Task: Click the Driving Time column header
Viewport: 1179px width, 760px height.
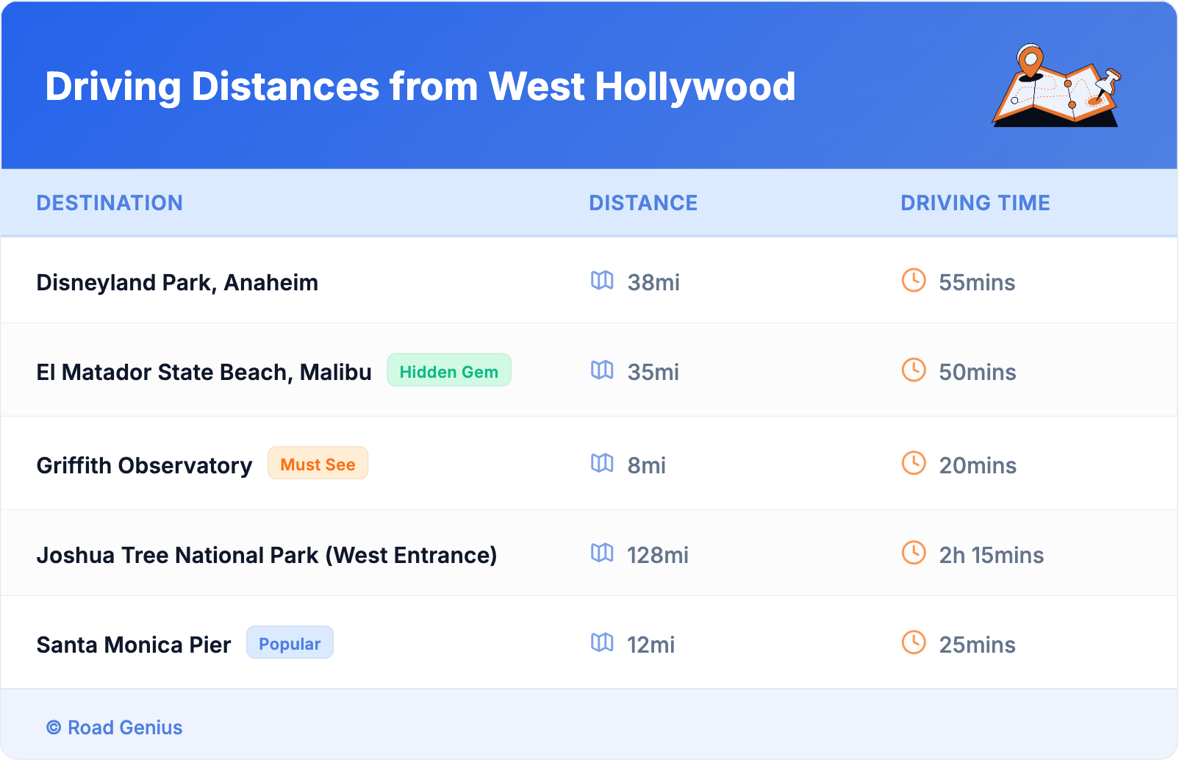Action: click(975, 203)
